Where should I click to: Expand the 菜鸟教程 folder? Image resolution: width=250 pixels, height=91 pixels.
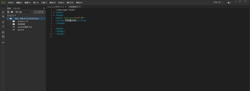(x=10, y=24)
